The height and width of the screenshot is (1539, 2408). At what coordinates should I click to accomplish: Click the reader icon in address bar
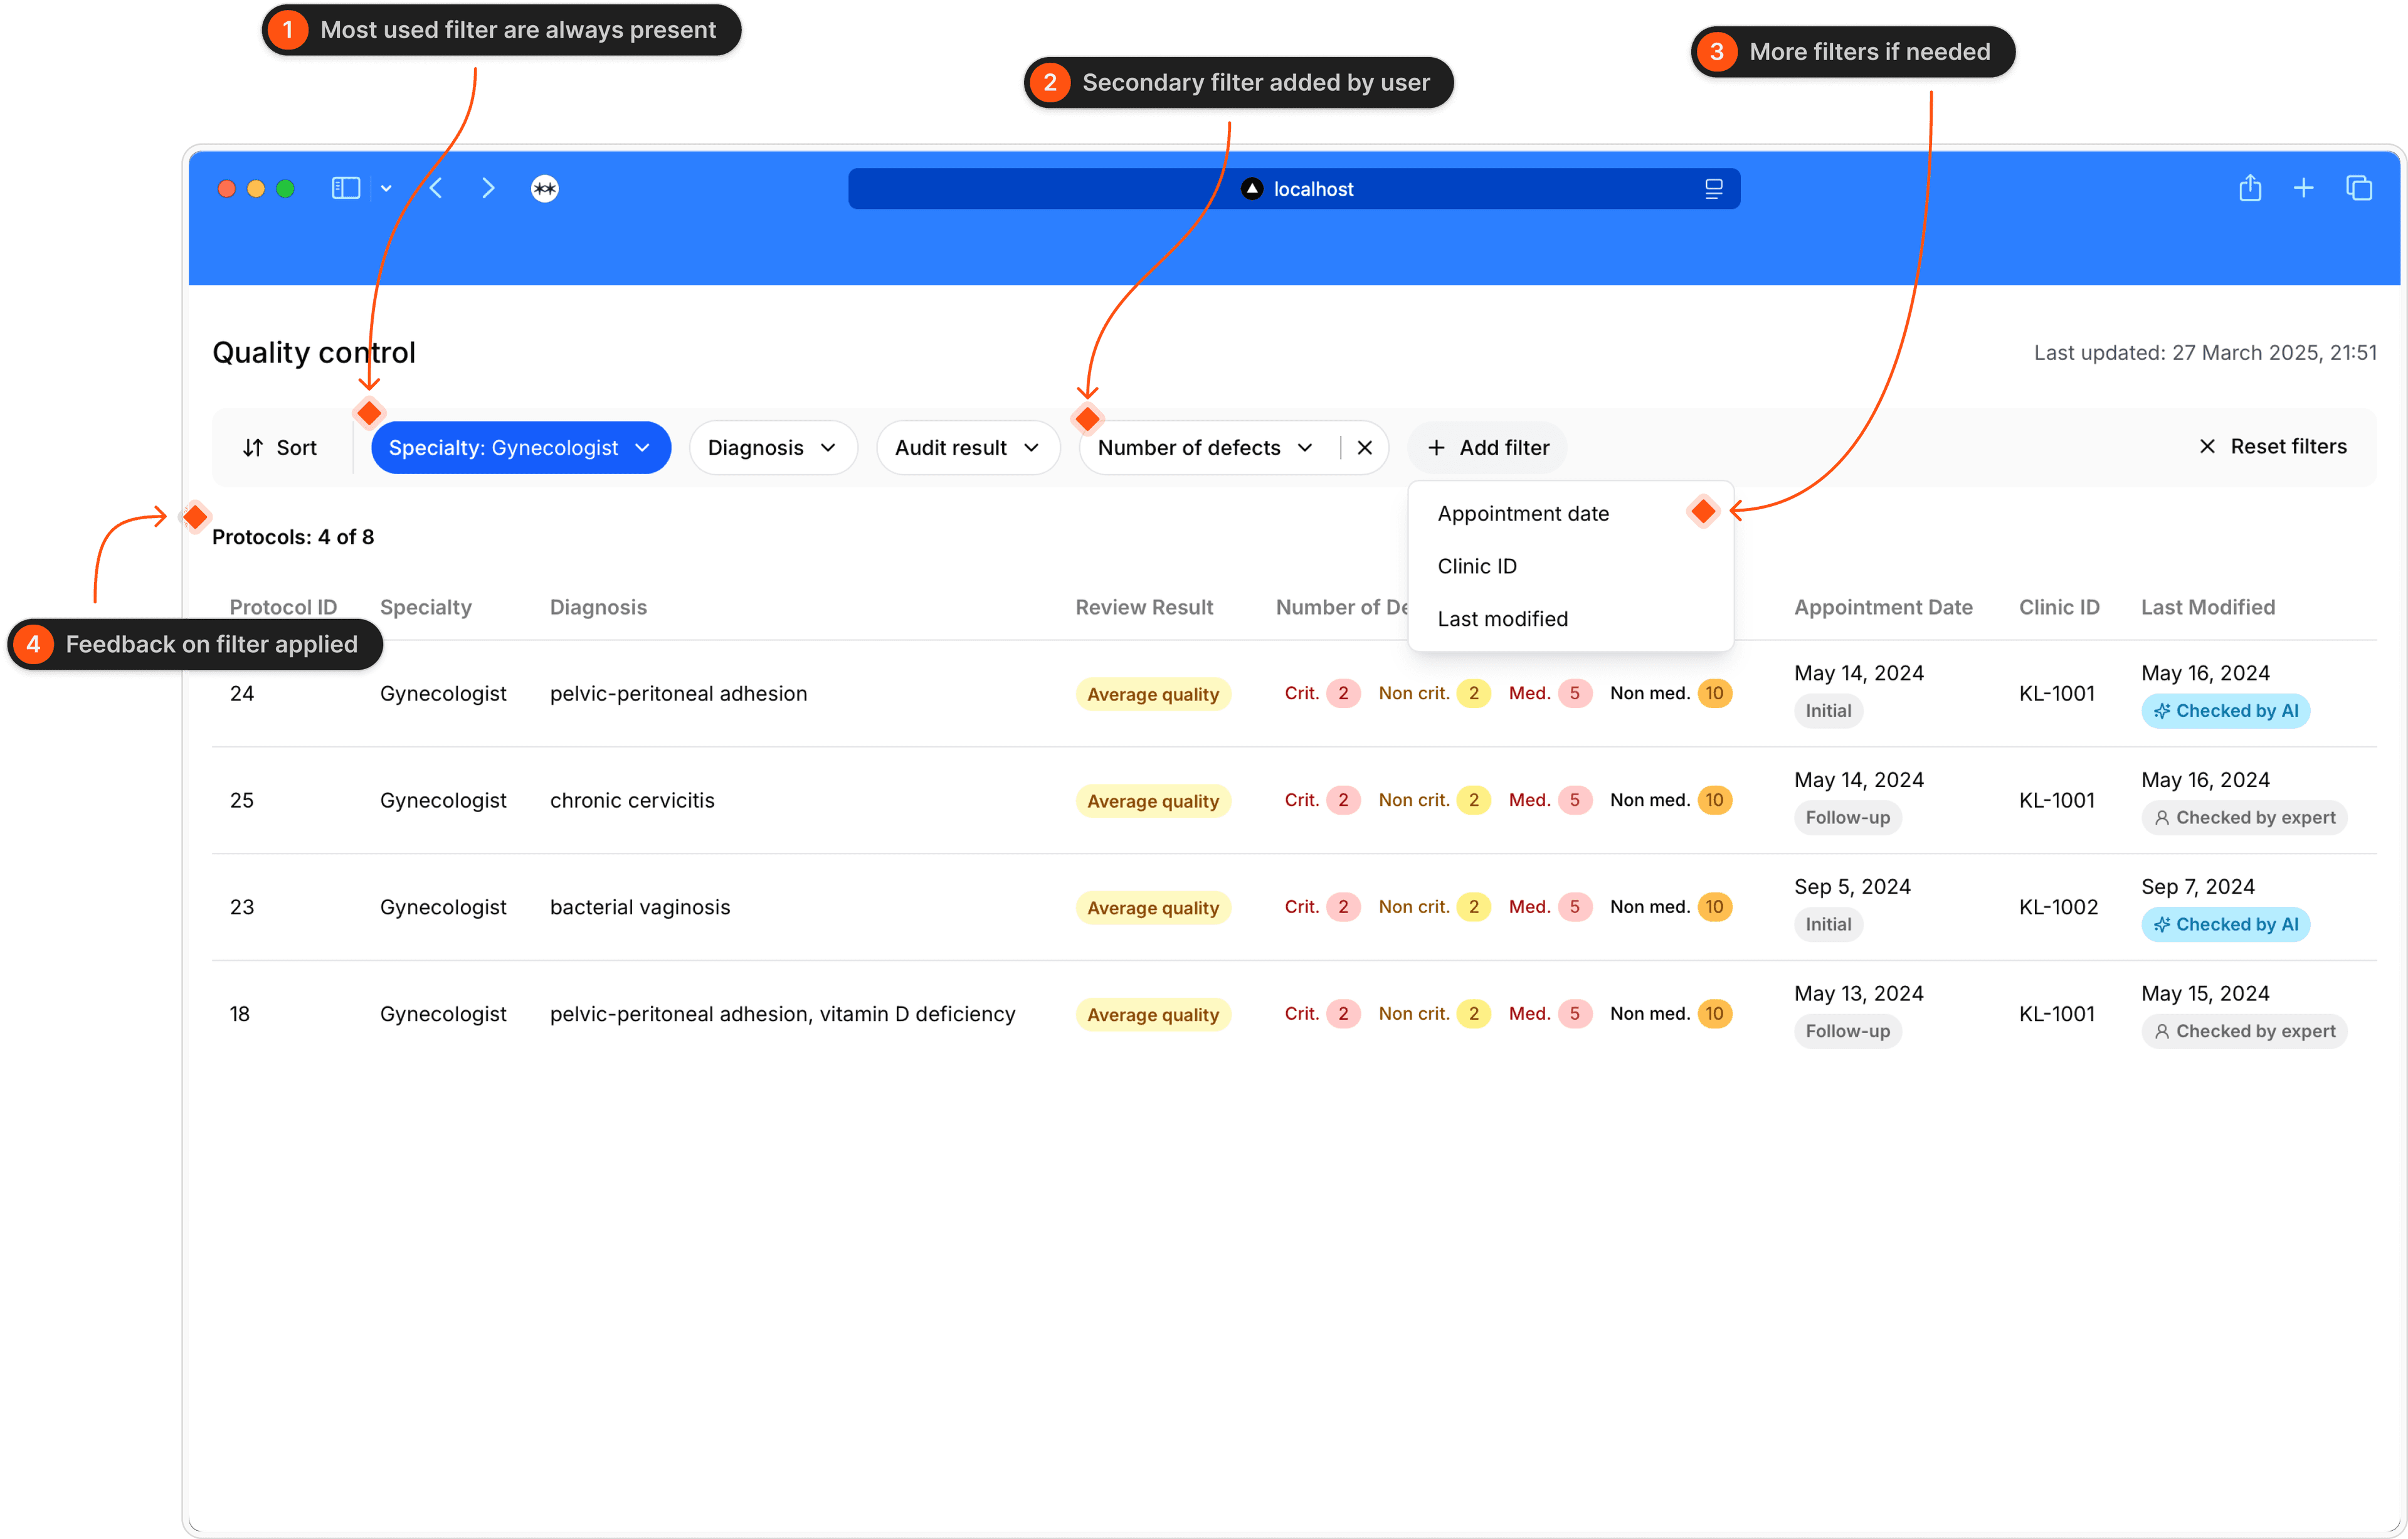[x=1713, y=189]
